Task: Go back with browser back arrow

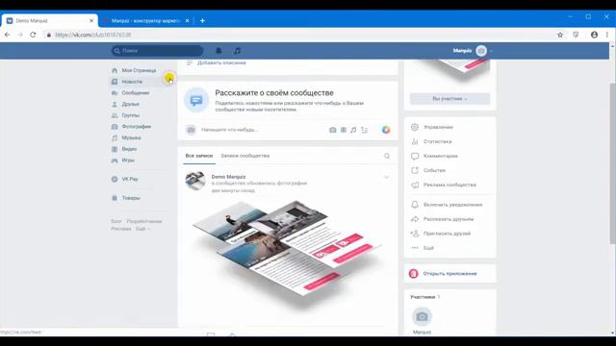Action: point(8,35)
